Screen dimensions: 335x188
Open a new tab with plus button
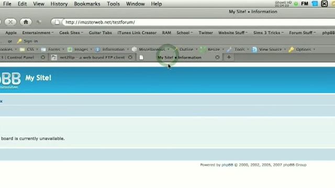[x=229, y=57]
